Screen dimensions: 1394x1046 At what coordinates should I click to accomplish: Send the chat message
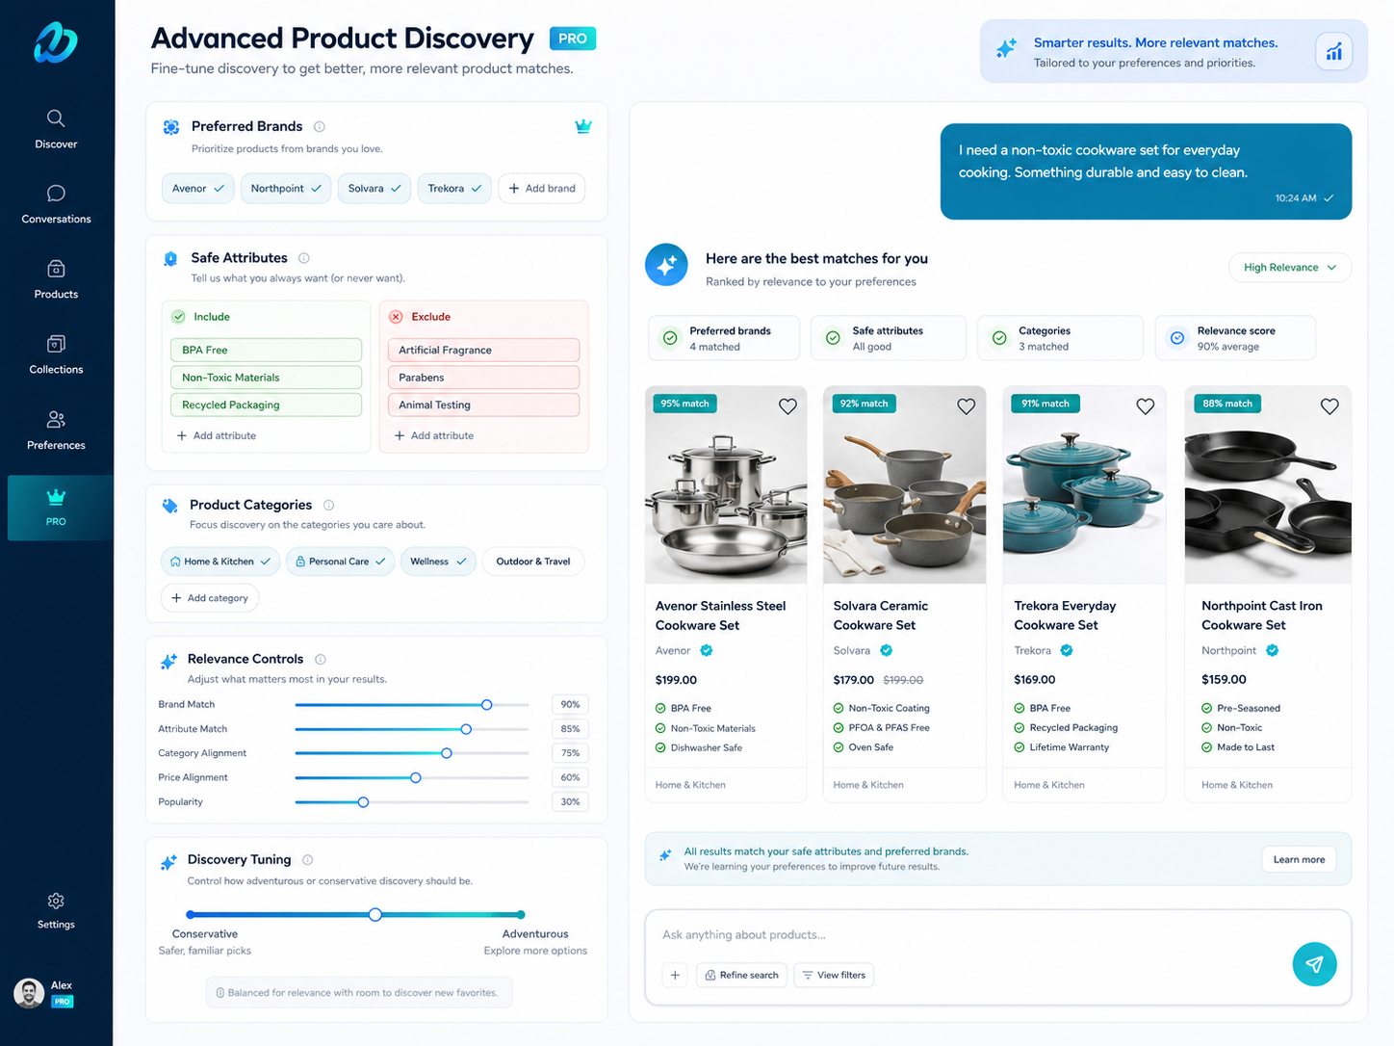tap(1314, 964)
